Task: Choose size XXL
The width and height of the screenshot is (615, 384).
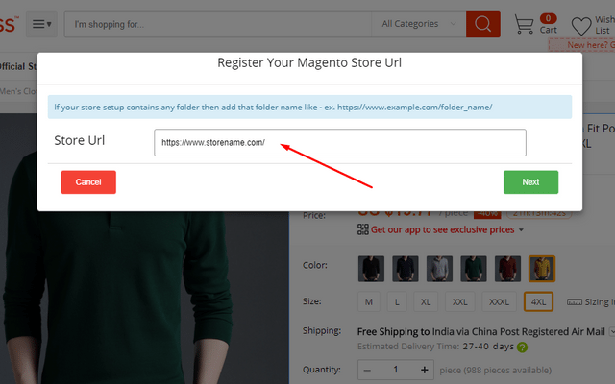Action: [x=459, y=301]
